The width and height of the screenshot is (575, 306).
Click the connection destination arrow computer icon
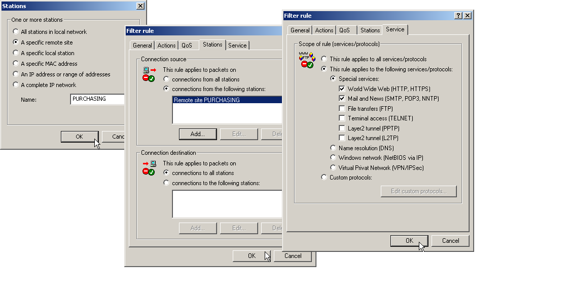point(148,163)
